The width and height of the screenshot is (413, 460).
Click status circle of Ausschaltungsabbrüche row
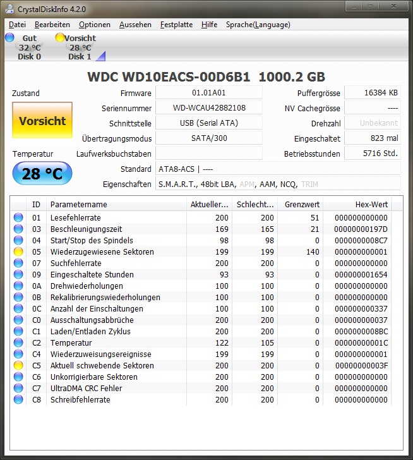point(18,320)
